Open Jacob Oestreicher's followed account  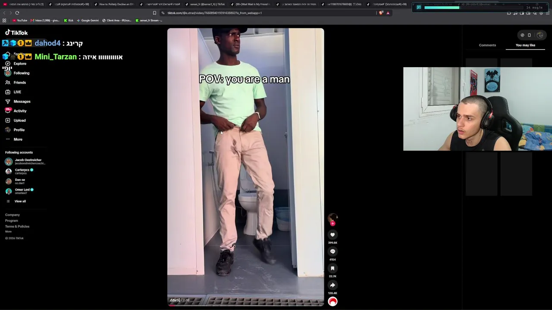tap(25, 161)
